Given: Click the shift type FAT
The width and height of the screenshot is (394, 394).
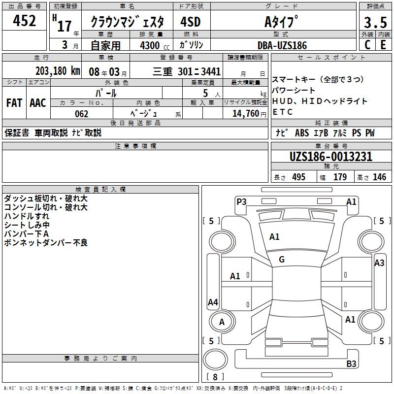Looking at the screenshot, I should (x=14, y=103).
